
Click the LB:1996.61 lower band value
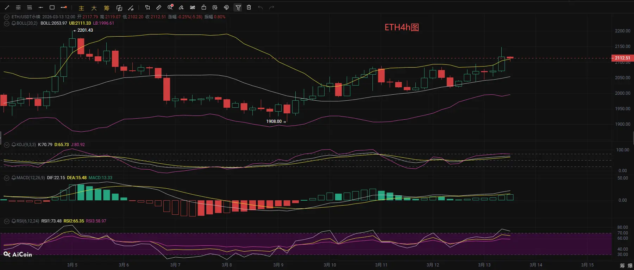coord(103,23)
